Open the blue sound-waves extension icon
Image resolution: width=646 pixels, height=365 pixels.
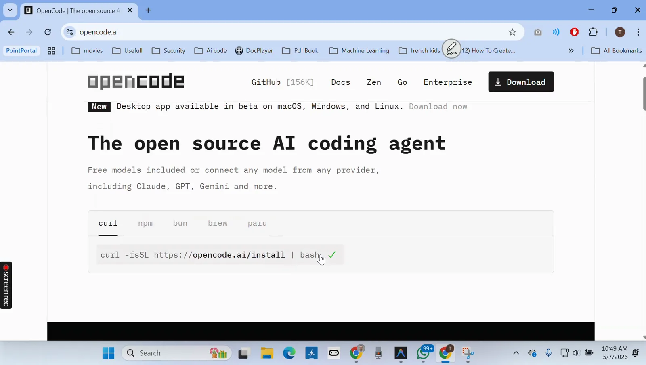click(556, 32)
